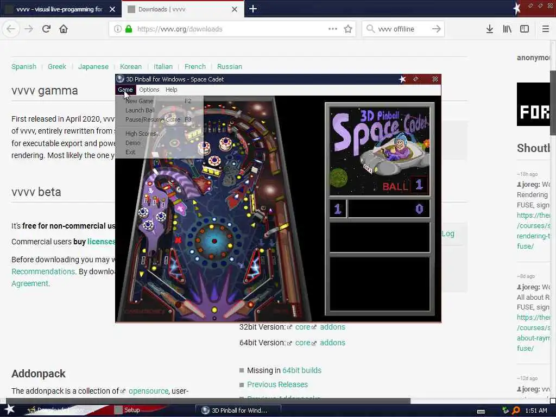Image resolution: width=556 pixels, height=417 pixels.
Task: Follow the opensource link in Addonpack text
Action: [149, 391]
